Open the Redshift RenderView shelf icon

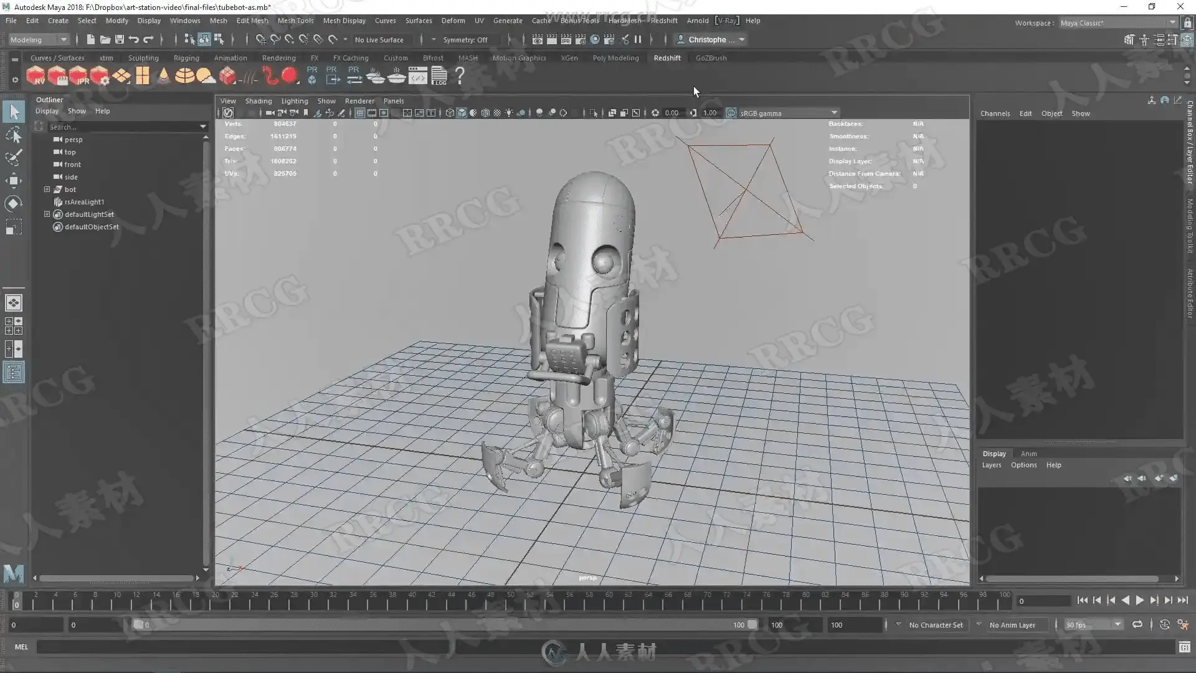click(36, 76)
